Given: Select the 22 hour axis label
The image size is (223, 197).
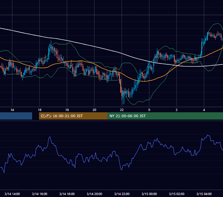Looking at the screenshot, I should [122, 110].
